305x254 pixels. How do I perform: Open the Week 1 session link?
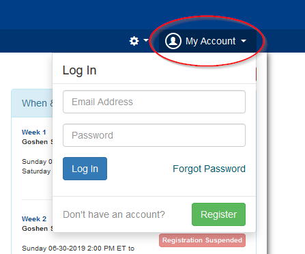point(34,132)
